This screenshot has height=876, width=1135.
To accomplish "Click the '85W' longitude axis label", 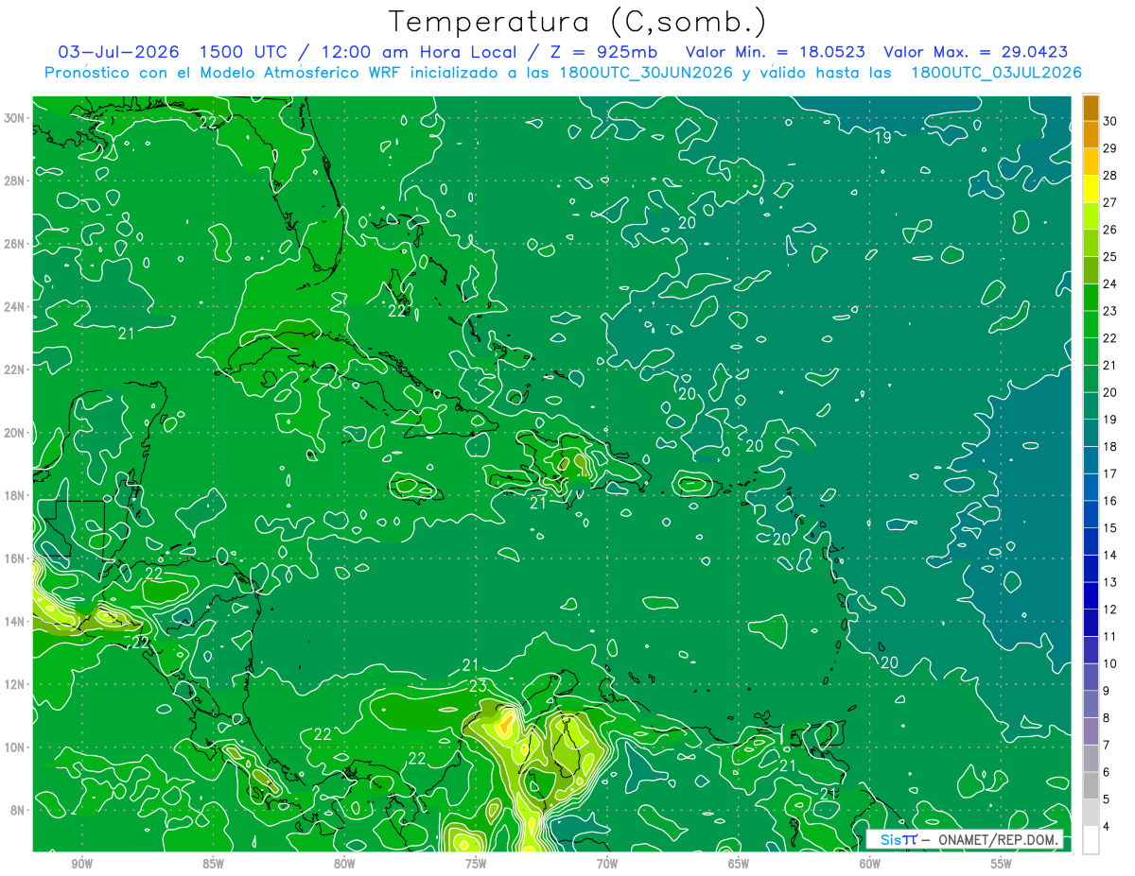I will [213, 865].
